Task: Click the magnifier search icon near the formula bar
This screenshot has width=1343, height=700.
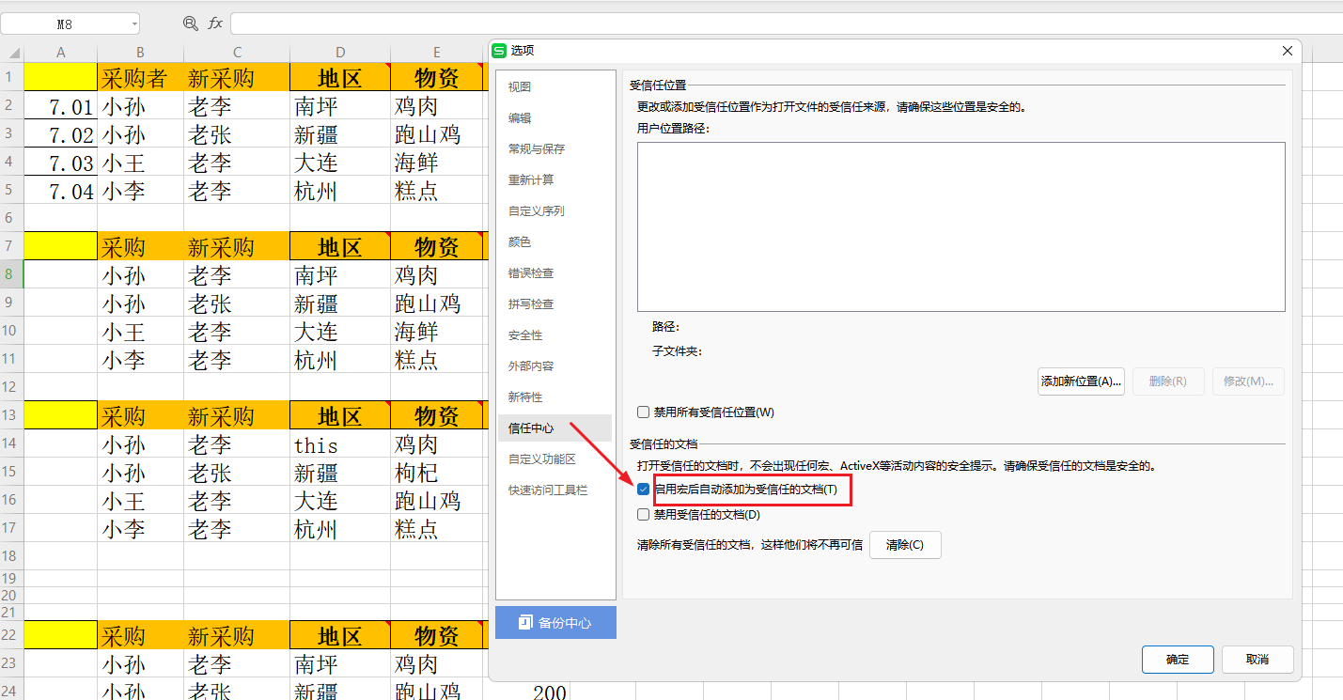Action: click(190, 23)
